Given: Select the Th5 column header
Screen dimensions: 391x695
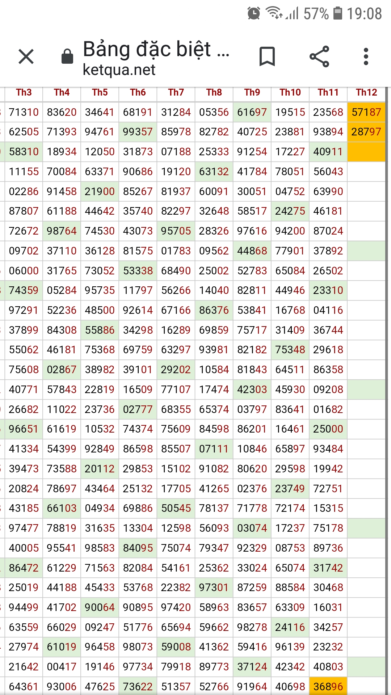Looking at the screenshot, I should 100,92.
